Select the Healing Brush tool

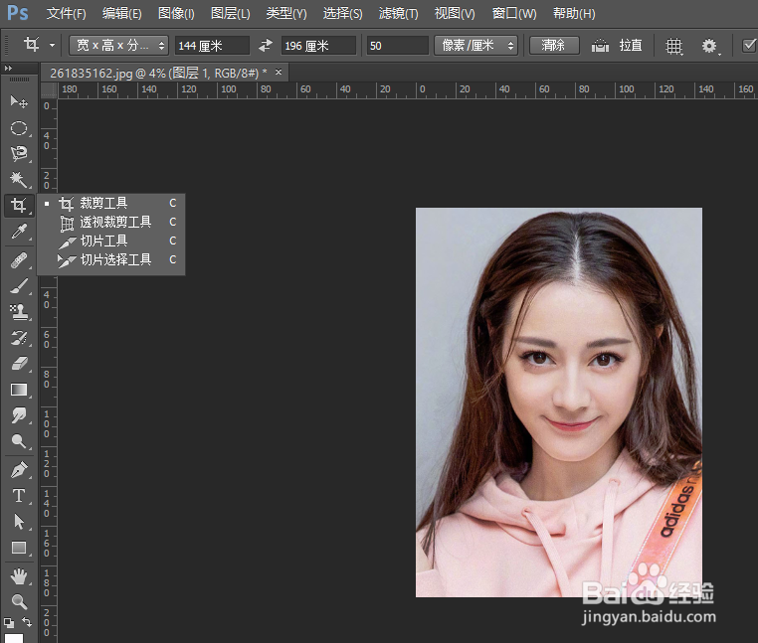click(x=19, y=260)
